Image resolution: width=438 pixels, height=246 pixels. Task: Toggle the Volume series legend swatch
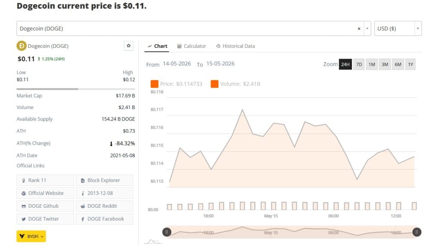[x=215, y=84]
